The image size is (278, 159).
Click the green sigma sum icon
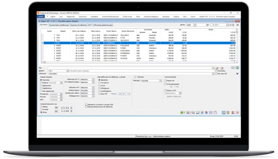(x=237, y=68)
